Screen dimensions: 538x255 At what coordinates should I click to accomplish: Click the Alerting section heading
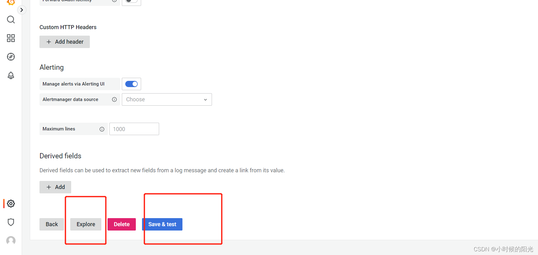point(52,67)
